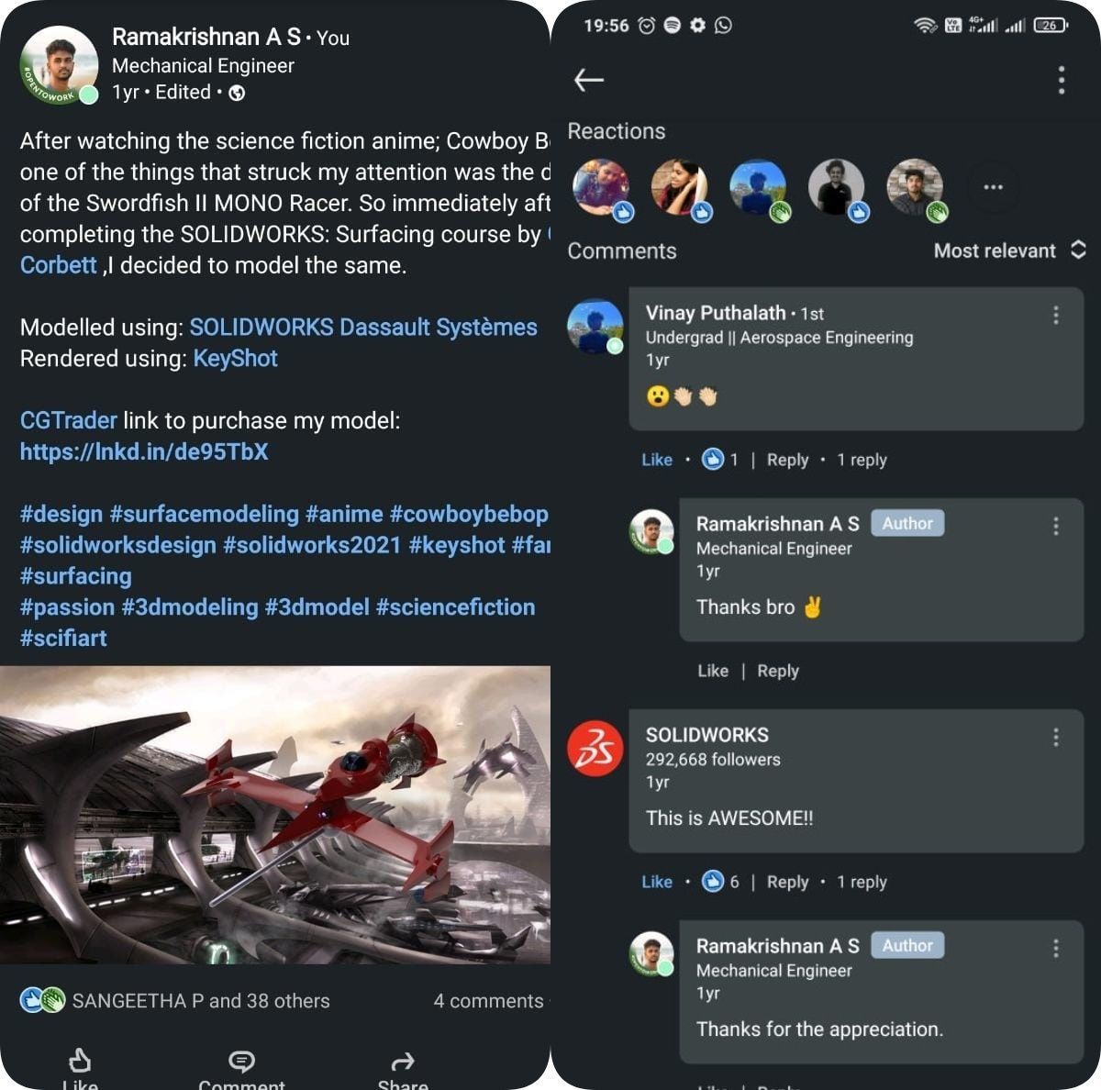
Task: Open the top-right three-dot overflow menu
Action: coord(1061,80)
